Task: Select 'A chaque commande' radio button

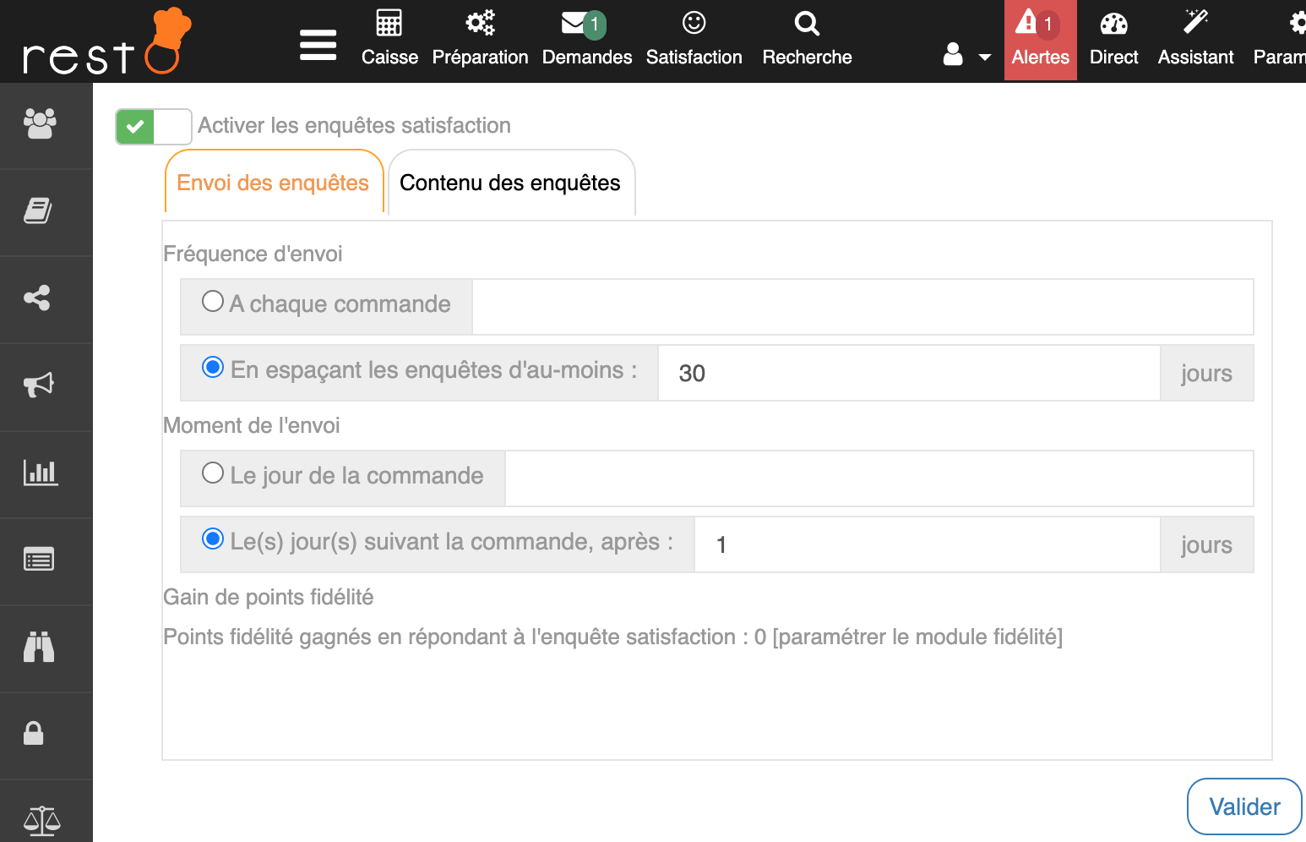Action: [x=213, y=302]
